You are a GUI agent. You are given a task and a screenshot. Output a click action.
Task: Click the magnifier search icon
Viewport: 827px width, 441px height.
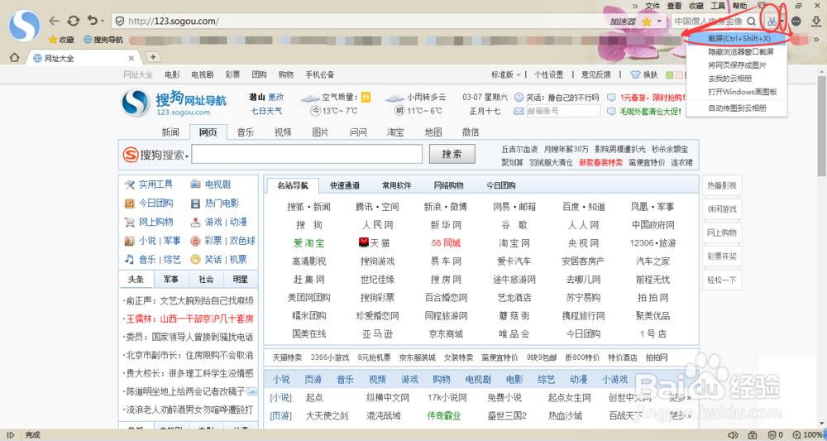[751, 22]
